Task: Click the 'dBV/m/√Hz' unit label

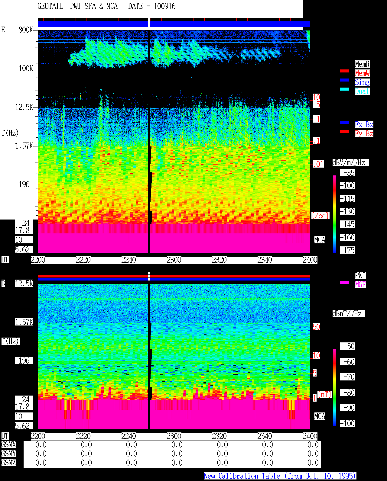Action: [x=350, y=162]
